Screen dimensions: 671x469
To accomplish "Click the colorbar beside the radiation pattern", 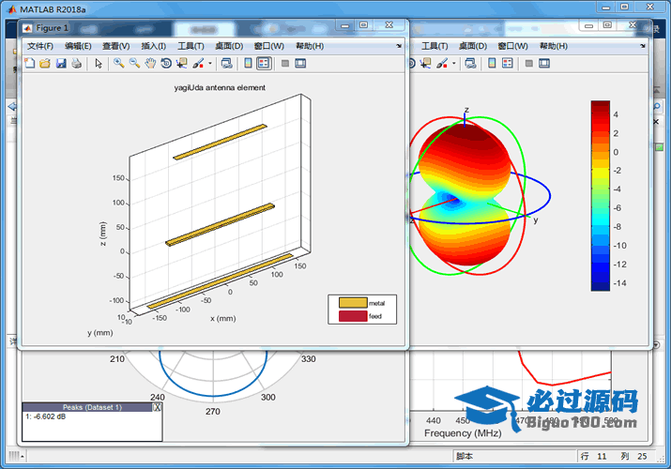I will pos(600,195).
